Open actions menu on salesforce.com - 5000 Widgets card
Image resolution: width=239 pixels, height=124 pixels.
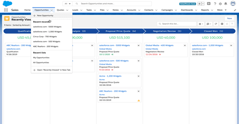139,45
